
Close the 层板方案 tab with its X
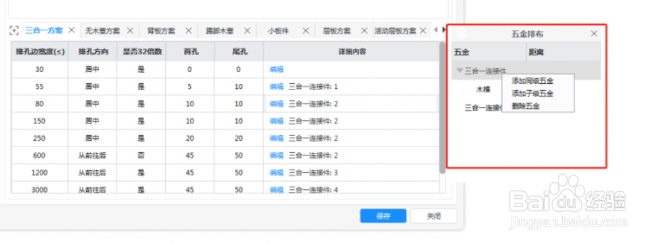tap(364, 31)
